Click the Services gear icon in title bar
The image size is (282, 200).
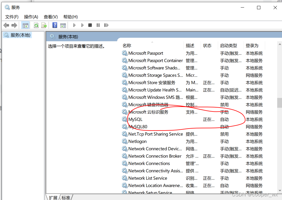(7, 7)
